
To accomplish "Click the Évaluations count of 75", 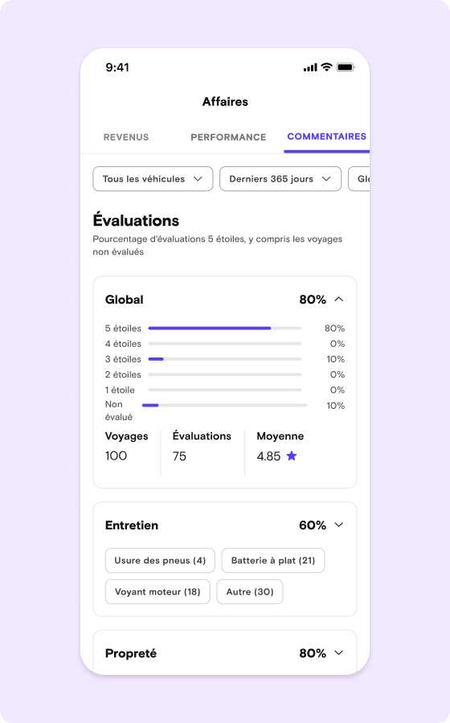I will click(x=179, y=456).
